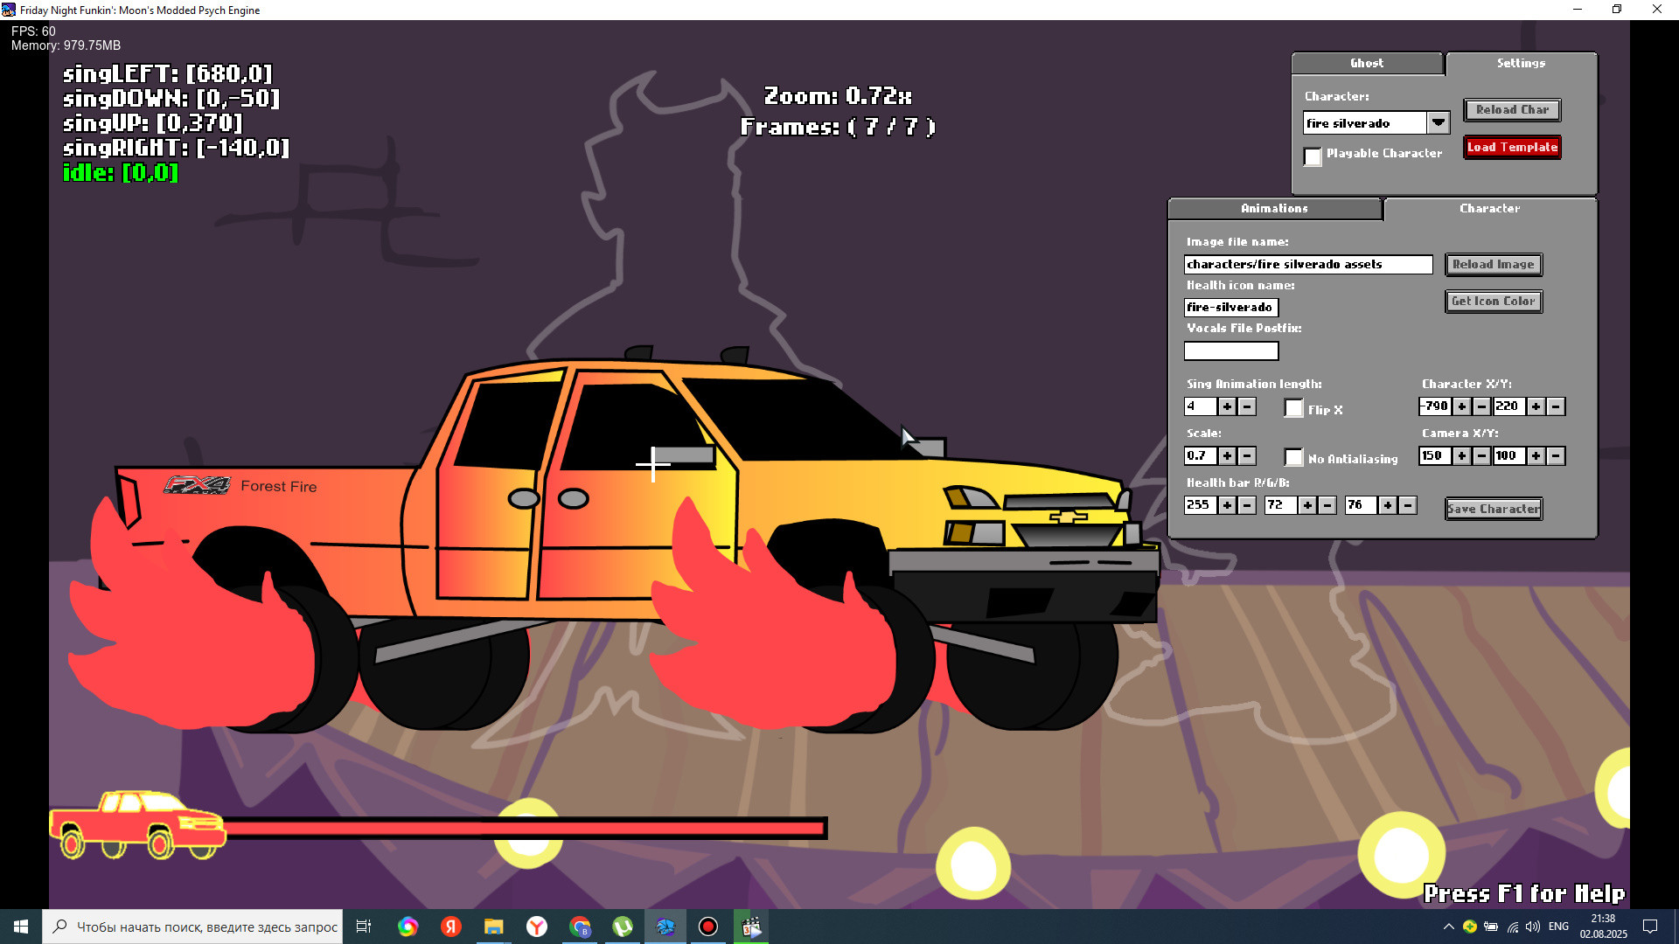Viewport: 1679px width, 944px height.
Task: Check the Playable Character checkbox
Action: [x=1313, y=157]
